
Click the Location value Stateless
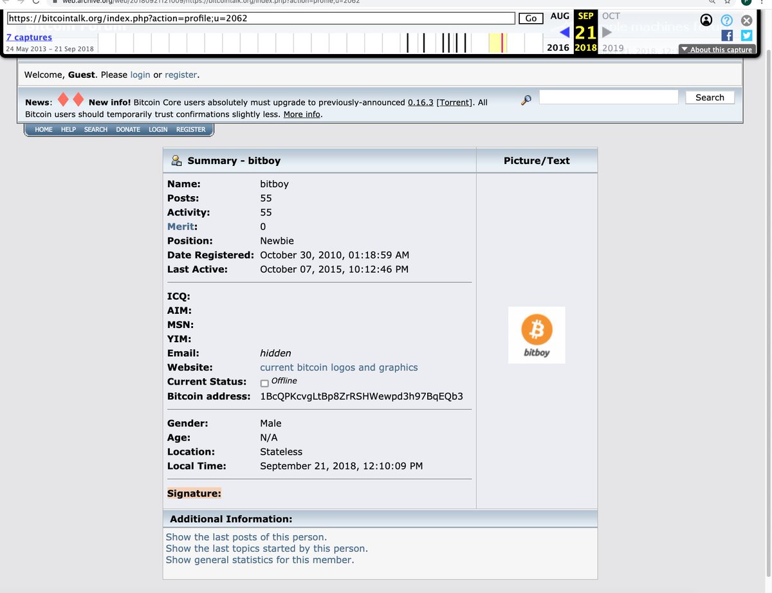281,452
